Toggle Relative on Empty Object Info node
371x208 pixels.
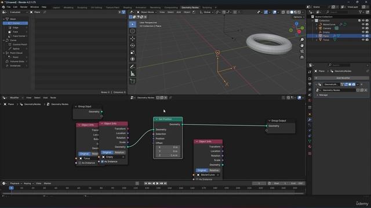(119, 153)
